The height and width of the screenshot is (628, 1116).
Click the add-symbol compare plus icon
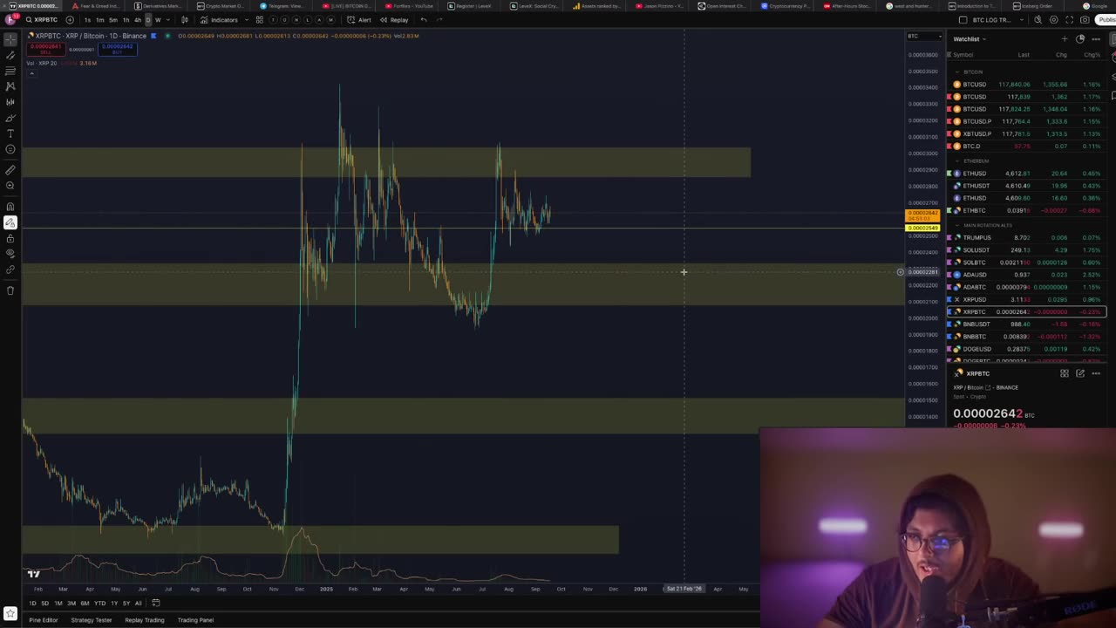coord(70,20)
